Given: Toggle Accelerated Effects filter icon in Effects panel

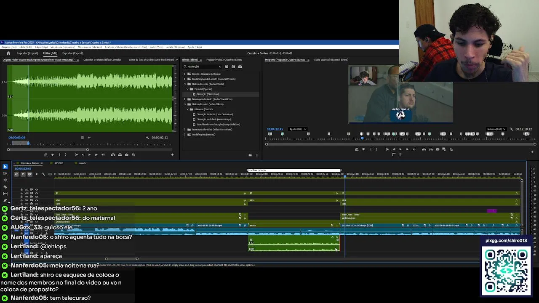Looking at the screenshot, I should (226, 66).
